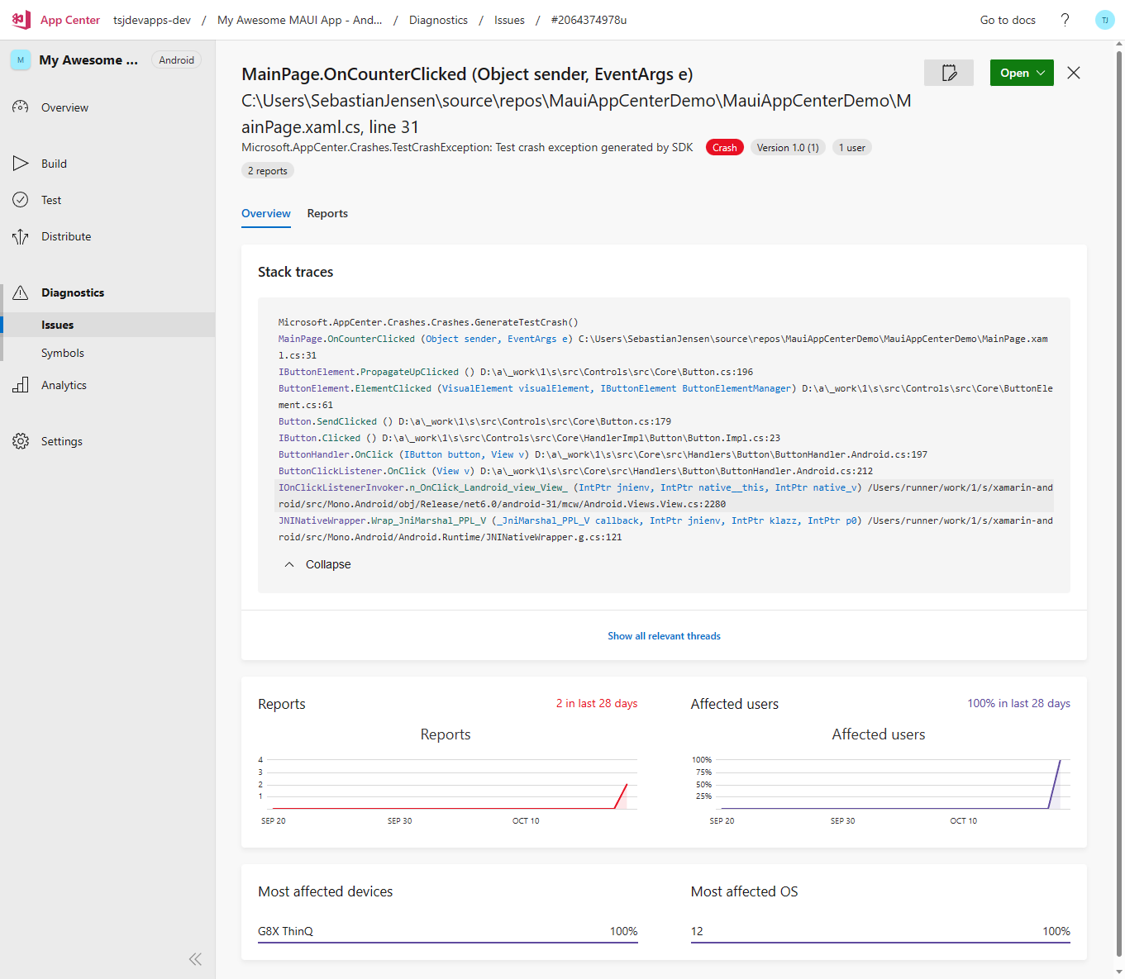
Task: Open the Build section
Action: [x=54, y=164]
